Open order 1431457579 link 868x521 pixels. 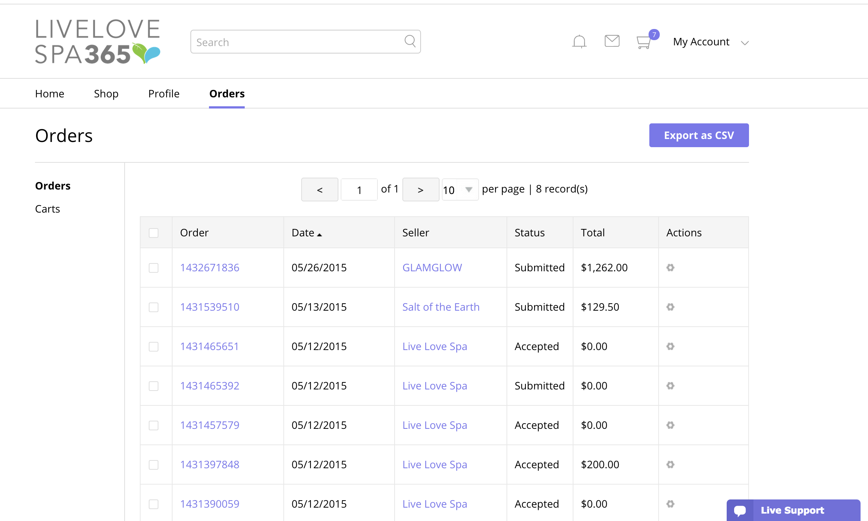tap(210, 425)
